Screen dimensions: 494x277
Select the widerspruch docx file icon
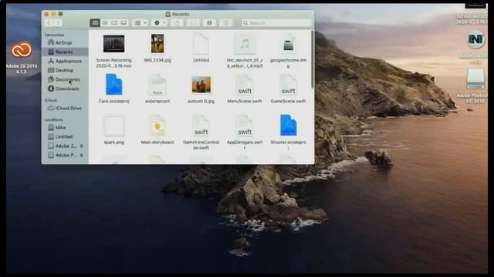pos(157,84)
